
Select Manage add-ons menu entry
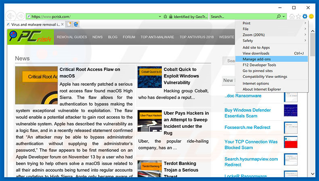pos(272,59)
